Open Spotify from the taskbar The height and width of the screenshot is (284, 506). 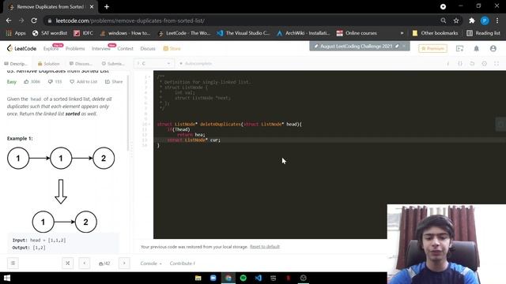(x=244, y=278)
